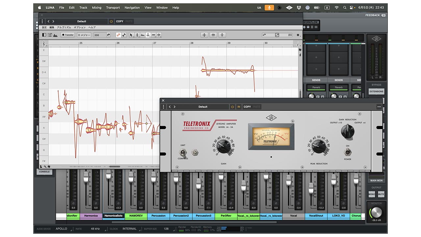Select the Melodyne timing tool
The image size is (421, 237).
pyautogui.click(x=154, y=35)
